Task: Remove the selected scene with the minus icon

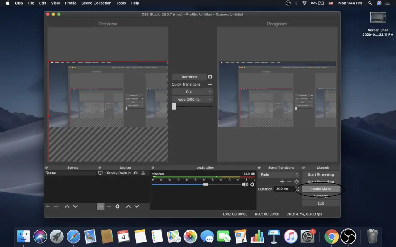Action: [56, 206]
